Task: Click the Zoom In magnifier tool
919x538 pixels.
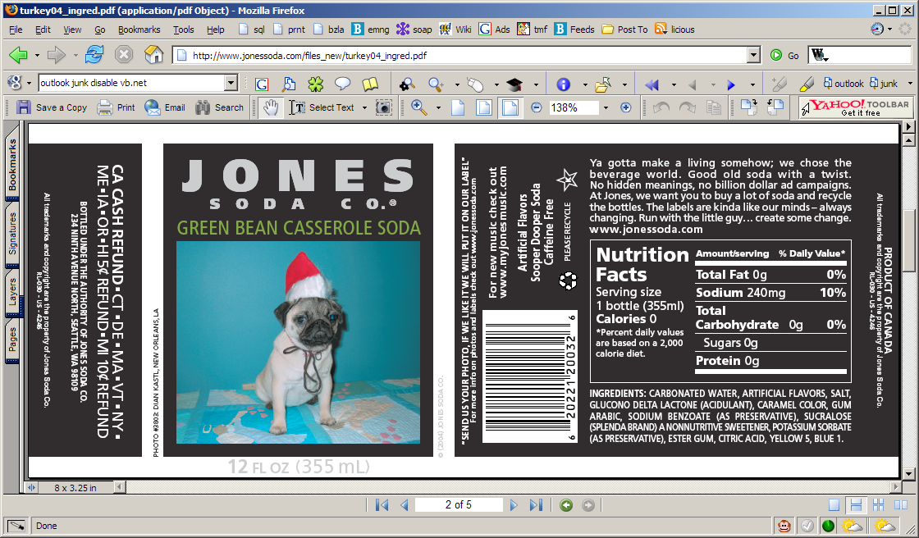Action: (419, 107)
